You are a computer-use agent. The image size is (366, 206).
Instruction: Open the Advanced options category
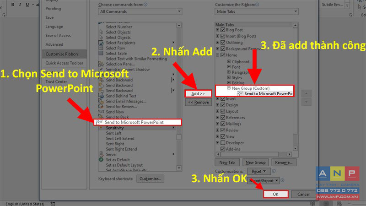click(x=54, y=44)
